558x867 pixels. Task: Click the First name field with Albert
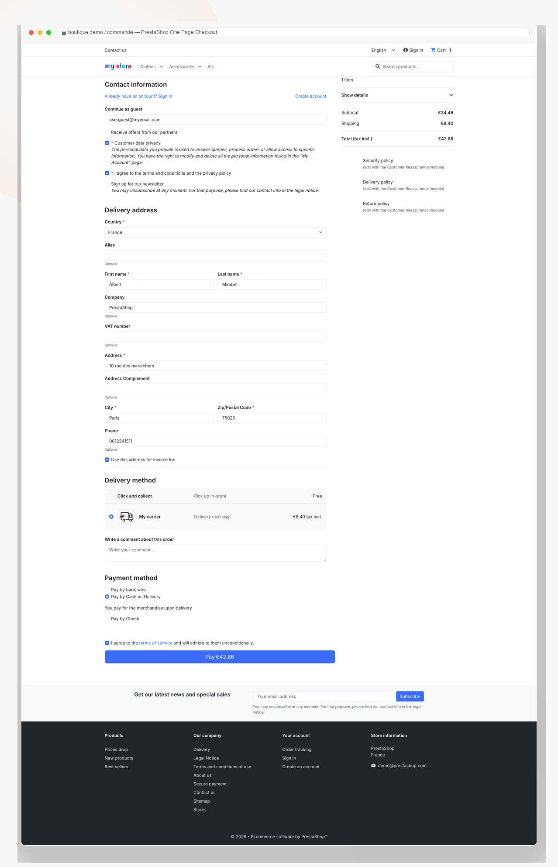[x=159, y=285]
